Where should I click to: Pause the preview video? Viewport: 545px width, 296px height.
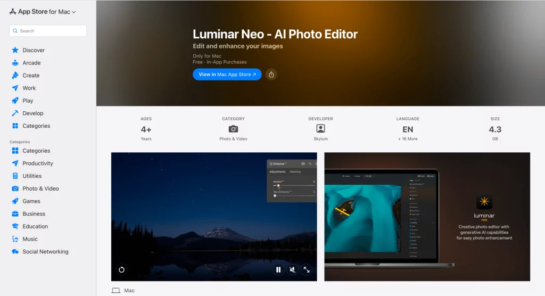pos(278,269)
